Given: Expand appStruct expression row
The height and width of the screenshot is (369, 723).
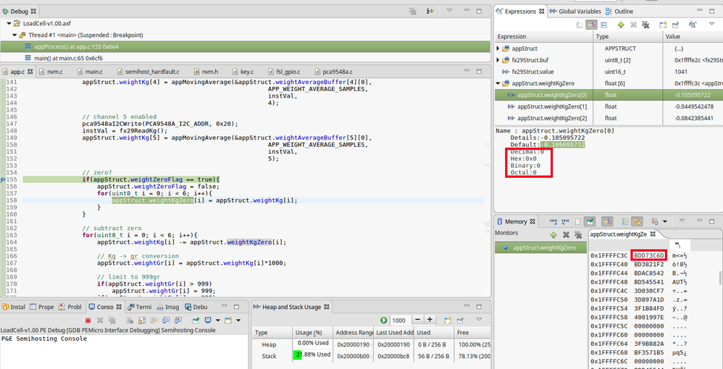Looking at the screenshot, I should coord(498,48).
